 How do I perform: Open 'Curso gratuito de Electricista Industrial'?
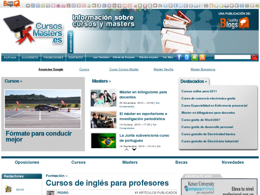point(210,141)
